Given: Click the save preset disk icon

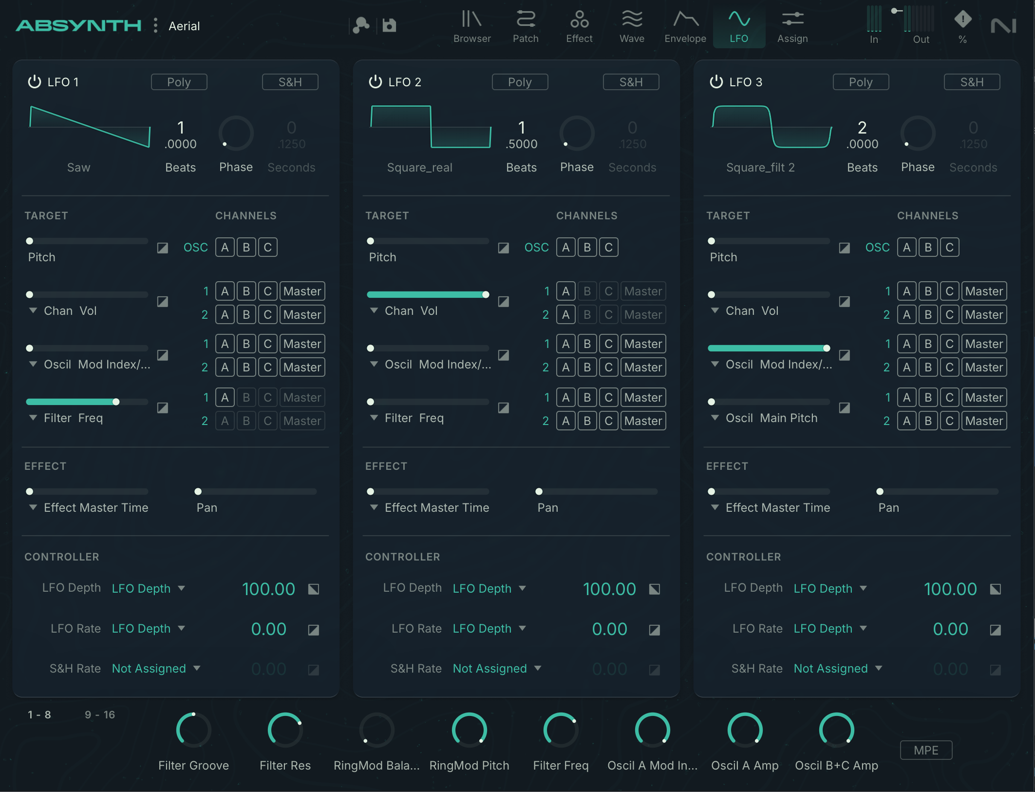Looking at the screenshot, I should [389, 25].
